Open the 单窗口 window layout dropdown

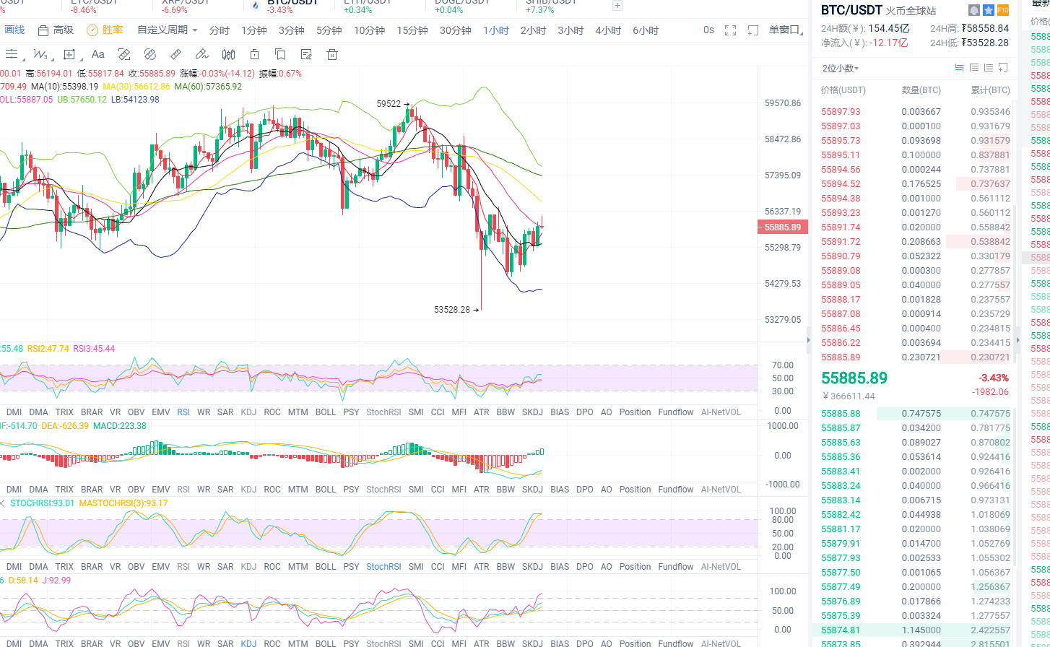pos(786,30)
